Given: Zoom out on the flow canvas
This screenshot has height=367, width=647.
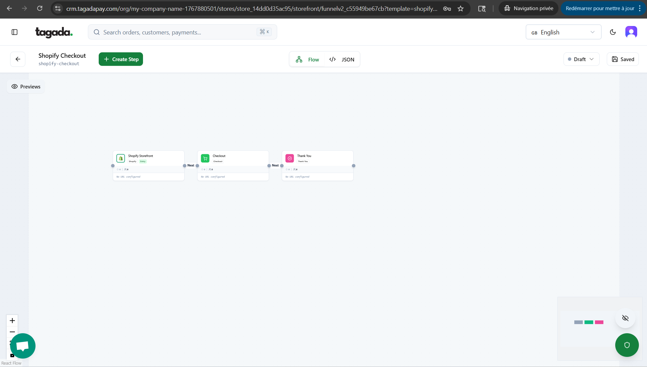Looking at the screenshot, I should click(13, 332).
